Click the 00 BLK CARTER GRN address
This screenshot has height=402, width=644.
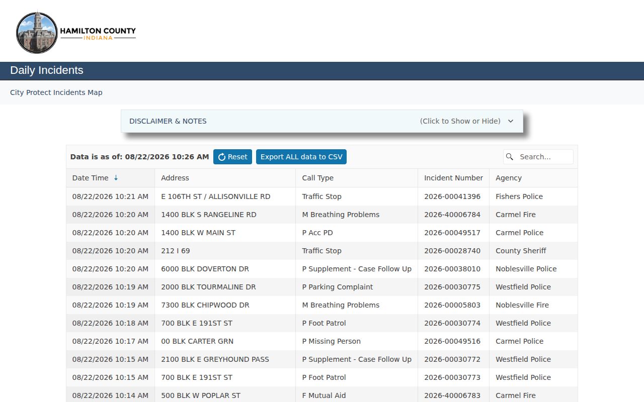(197, 341)
